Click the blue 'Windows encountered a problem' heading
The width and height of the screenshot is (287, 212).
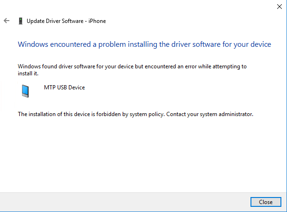point(144,44)
